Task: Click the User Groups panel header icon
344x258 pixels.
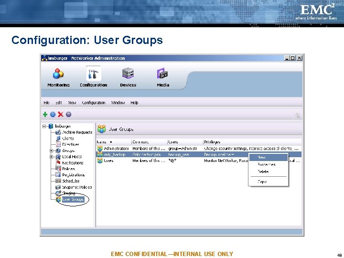Action: (102, 129)
